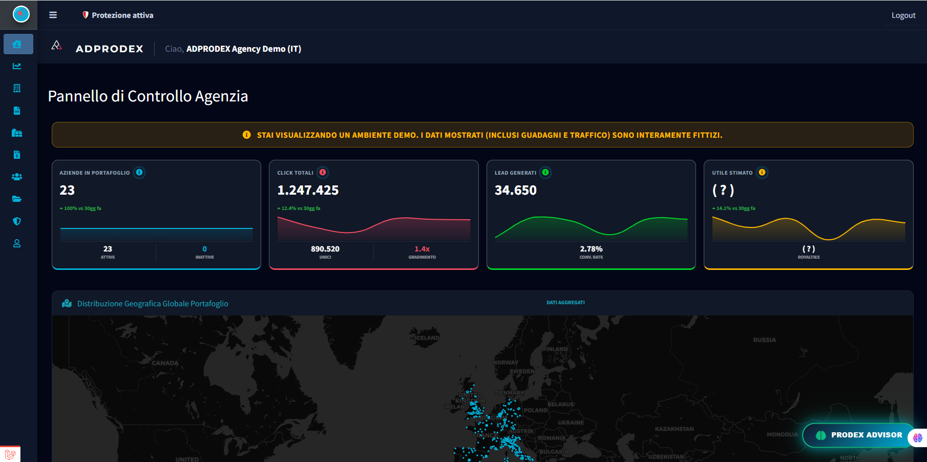Click the red shield next to Protezione attiva
This screenshot has width=927, height=462.
86,15
